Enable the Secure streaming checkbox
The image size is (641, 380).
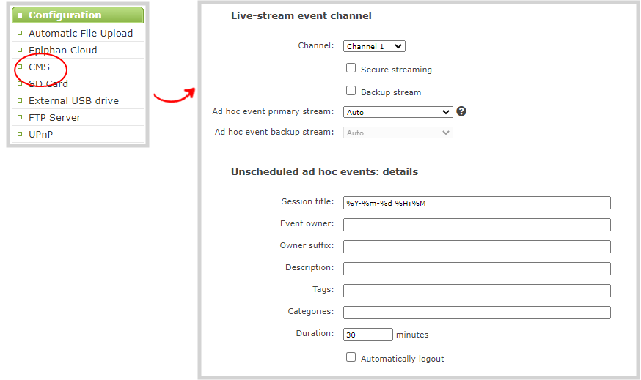point(351,68)
